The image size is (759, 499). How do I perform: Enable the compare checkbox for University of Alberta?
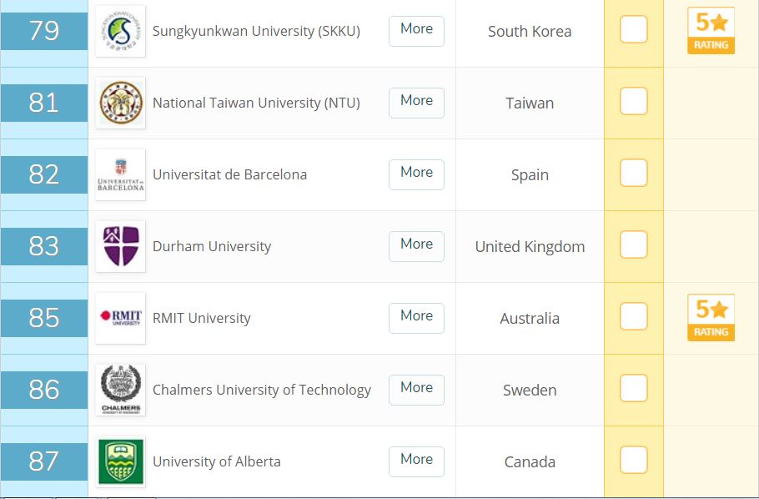click(x=634, y=459)
